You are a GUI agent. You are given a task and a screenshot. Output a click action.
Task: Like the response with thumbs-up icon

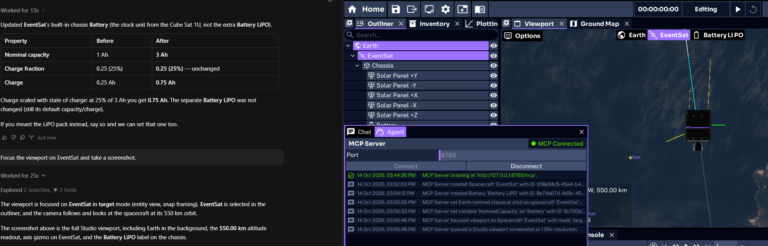pyautogui.click(x=4, y=137)
